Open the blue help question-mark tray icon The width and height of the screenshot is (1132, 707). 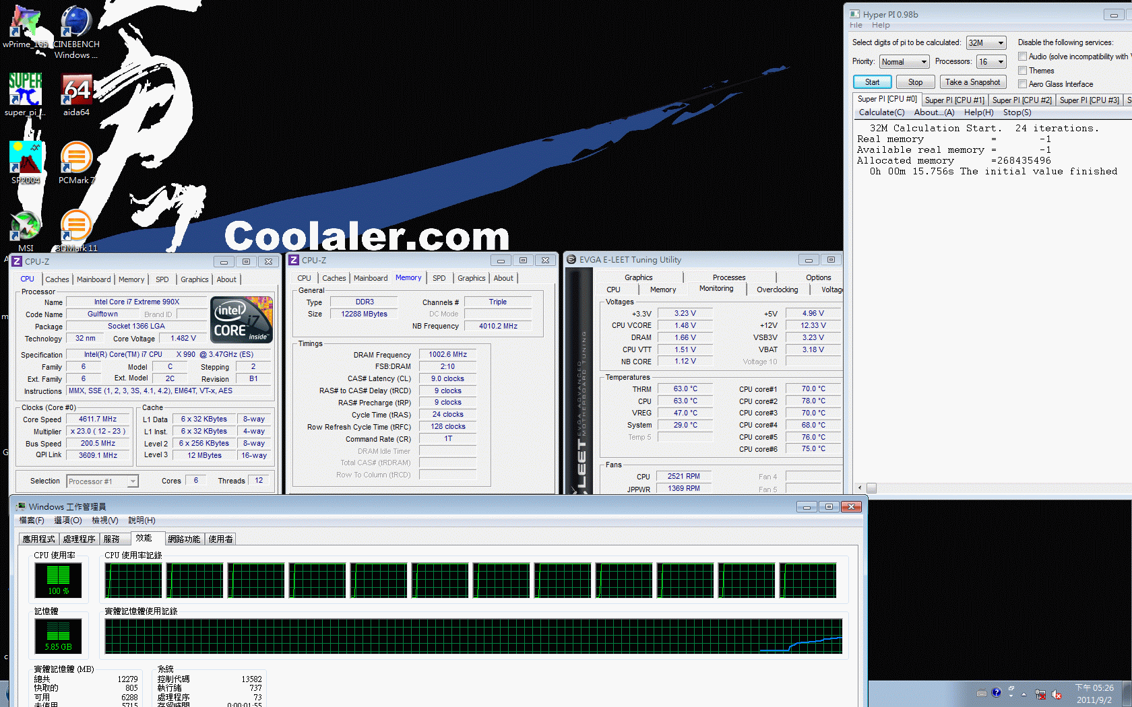click(x=997, y=692)
